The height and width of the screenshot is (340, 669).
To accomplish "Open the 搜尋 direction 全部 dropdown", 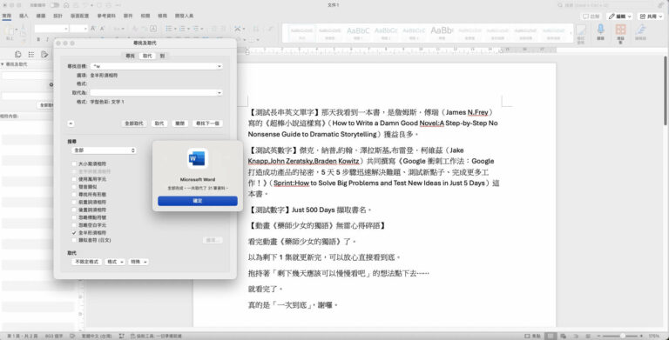I will click(104, 150).
